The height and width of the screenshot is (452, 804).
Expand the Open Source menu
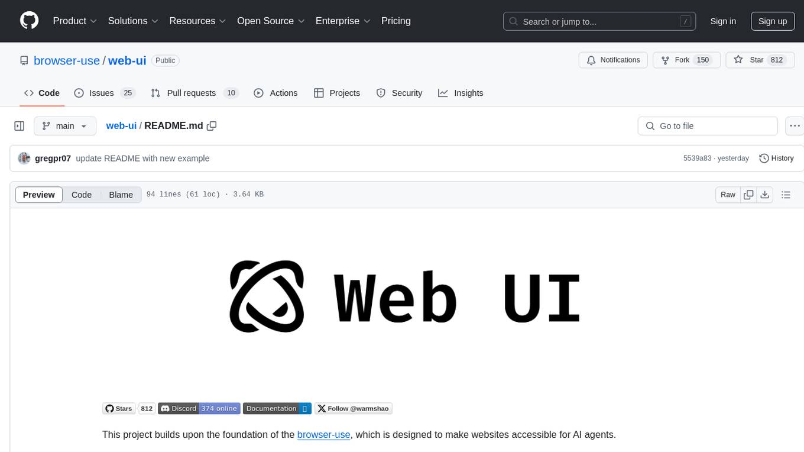click(271, 21)
